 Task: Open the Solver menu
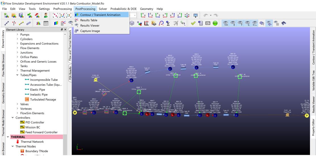[103, 9]
